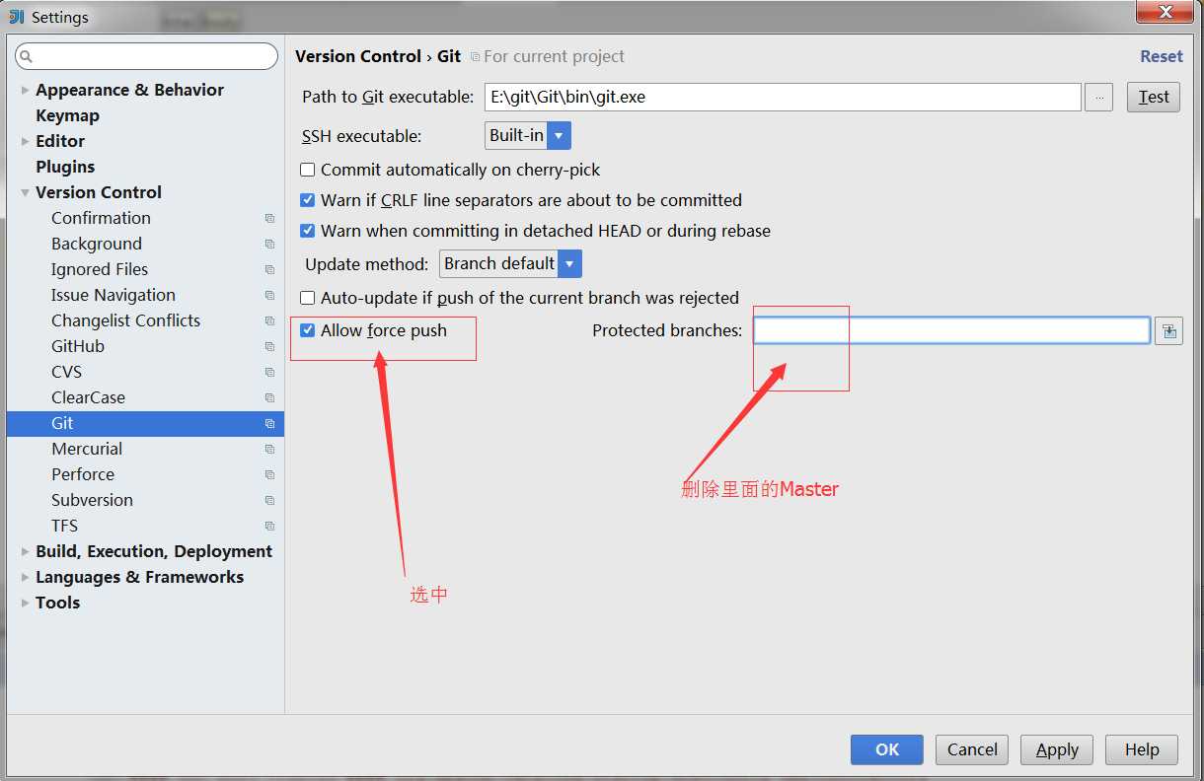This screenshot has width=1204, height=781.
Task: Select Changelist Conflicts settings
Action: click(125, 320)
